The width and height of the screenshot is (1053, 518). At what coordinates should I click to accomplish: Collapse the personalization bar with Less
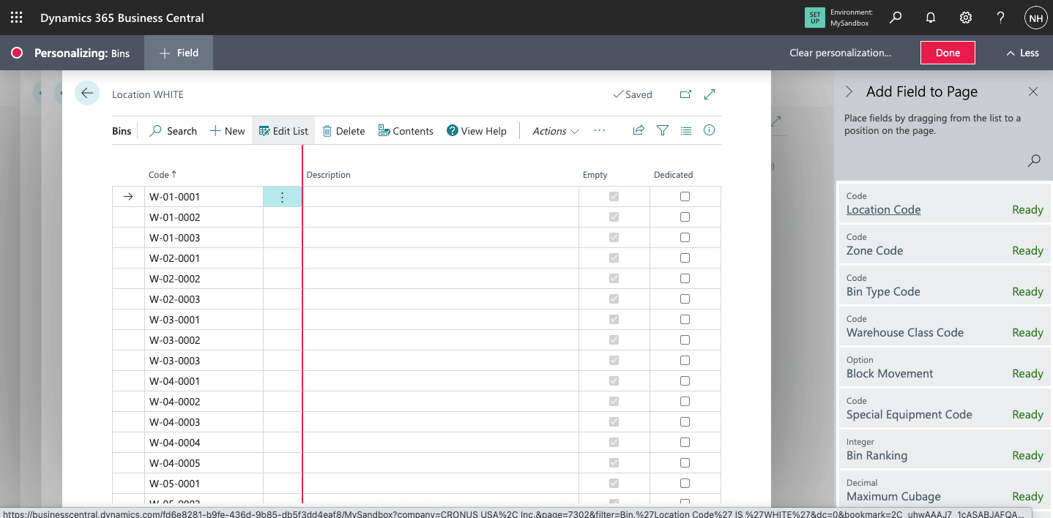coord(1022,53)
